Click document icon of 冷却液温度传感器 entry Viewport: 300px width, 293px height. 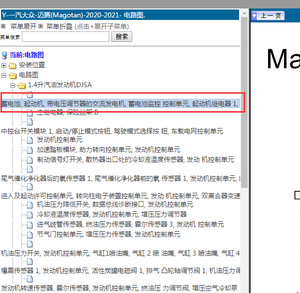(x=29, y=215)
